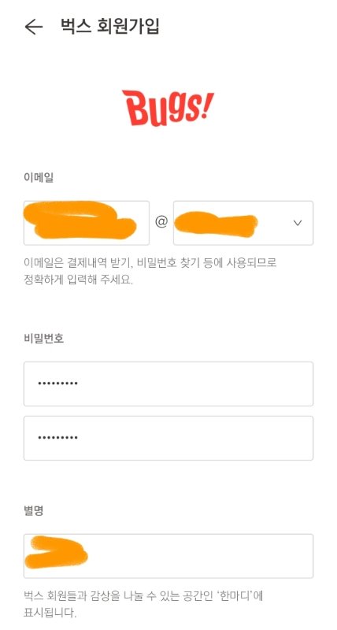This screenshot has height=630, width=337.
Task: Click the 비밀번호 section label
Action: pos(44,339)
